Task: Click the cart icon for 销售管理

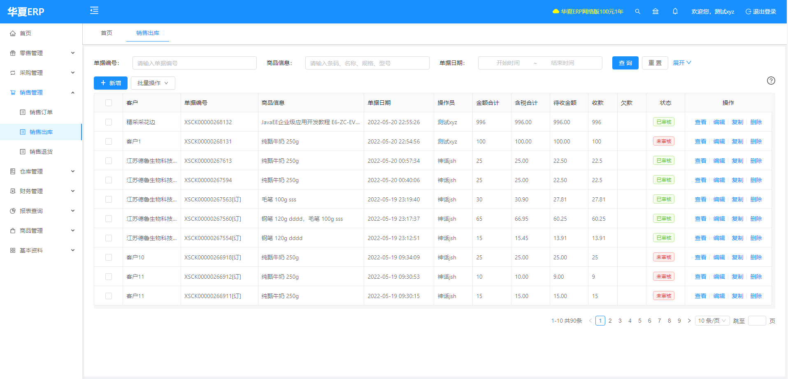Action: click(13, 92)
